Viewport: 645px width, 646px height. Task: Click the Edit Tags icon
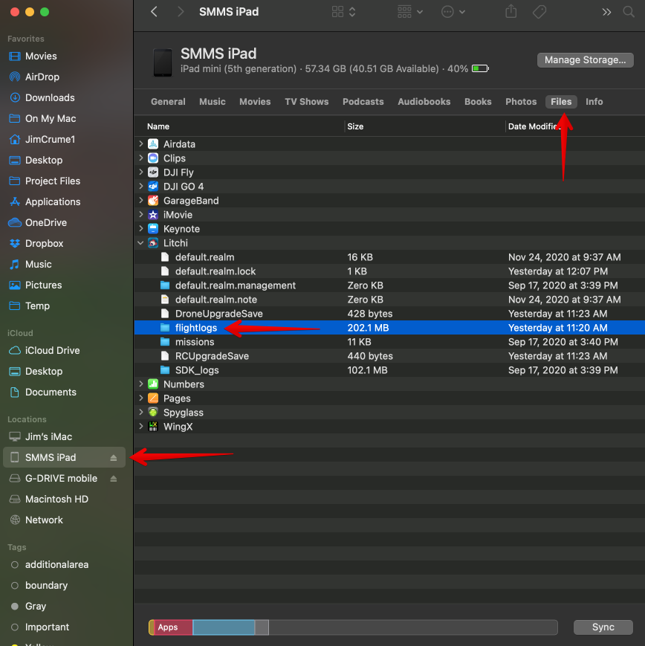pos(540,12)
